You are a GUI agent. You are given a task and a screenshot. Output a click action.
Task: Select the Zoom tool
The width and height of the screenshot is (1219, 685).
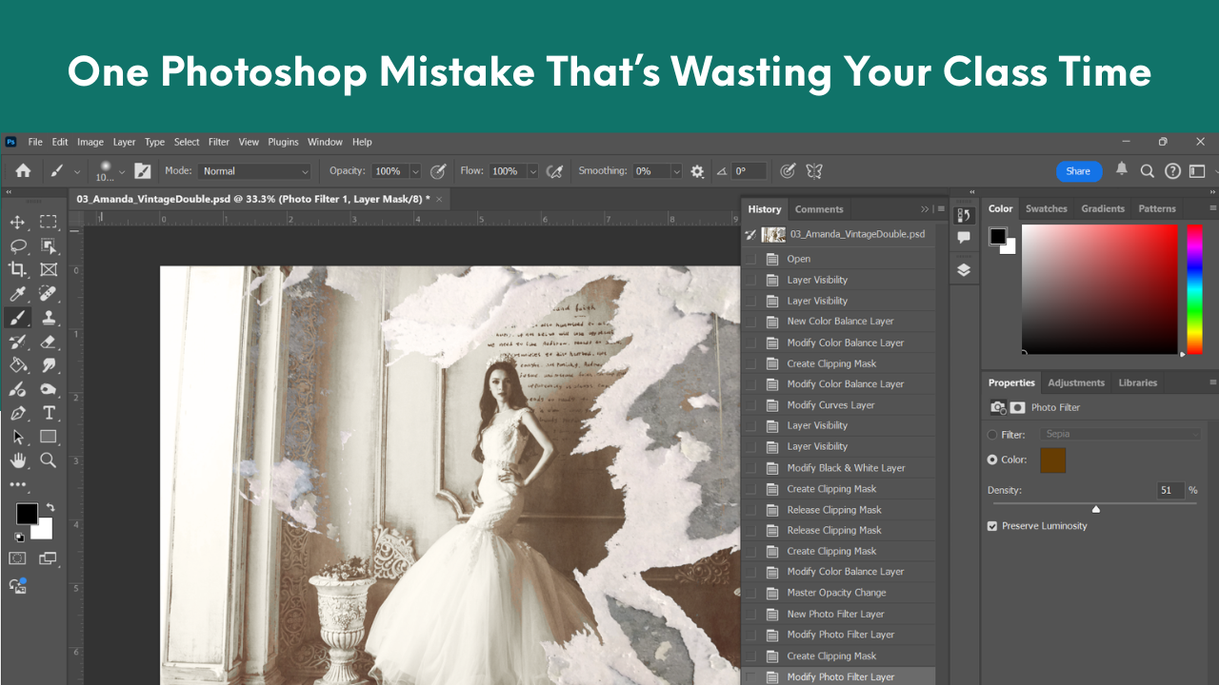(x=47, y=460)
